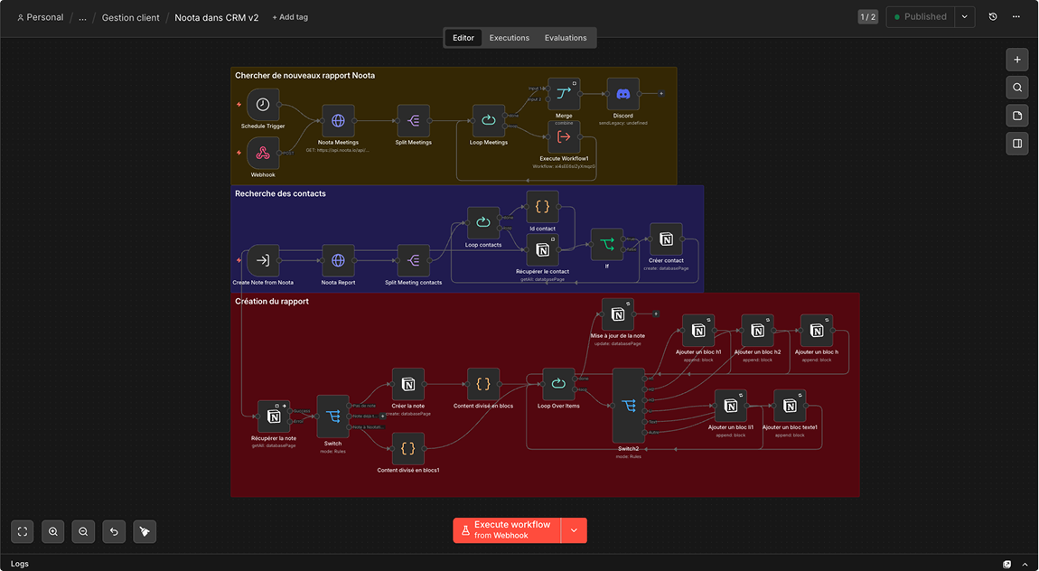Select the Créer contact Notion node
Image resolution: width=1039 pixels, height=571 pixels.
point(666,239)
